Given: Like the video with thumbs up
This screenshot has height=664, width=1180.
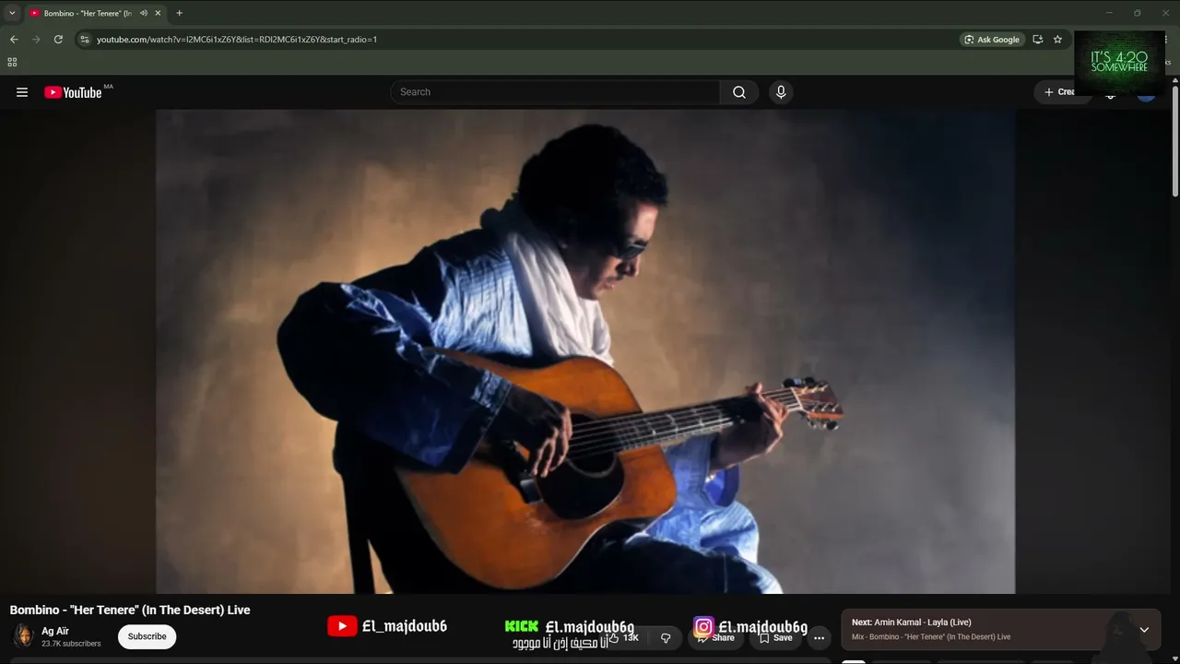Looking at the screenshot, I should (x=623, y=637).
